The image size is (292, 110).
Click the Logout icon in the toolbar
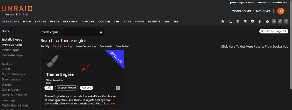[x=223, y=22]
